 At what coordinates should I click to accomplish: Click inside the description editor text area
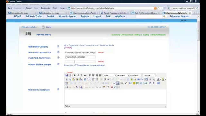[x=115, y=97]
